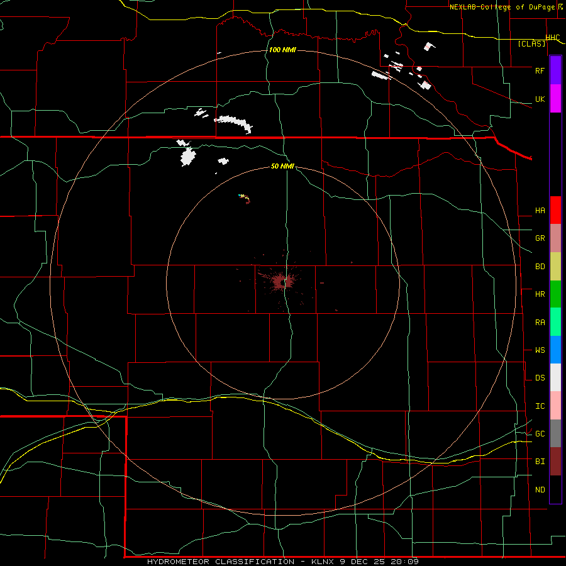Image resolution: width=566 pixels, height=566 pixels.
Task: Click the HHC product label
Action: click(x=553, y=38)
